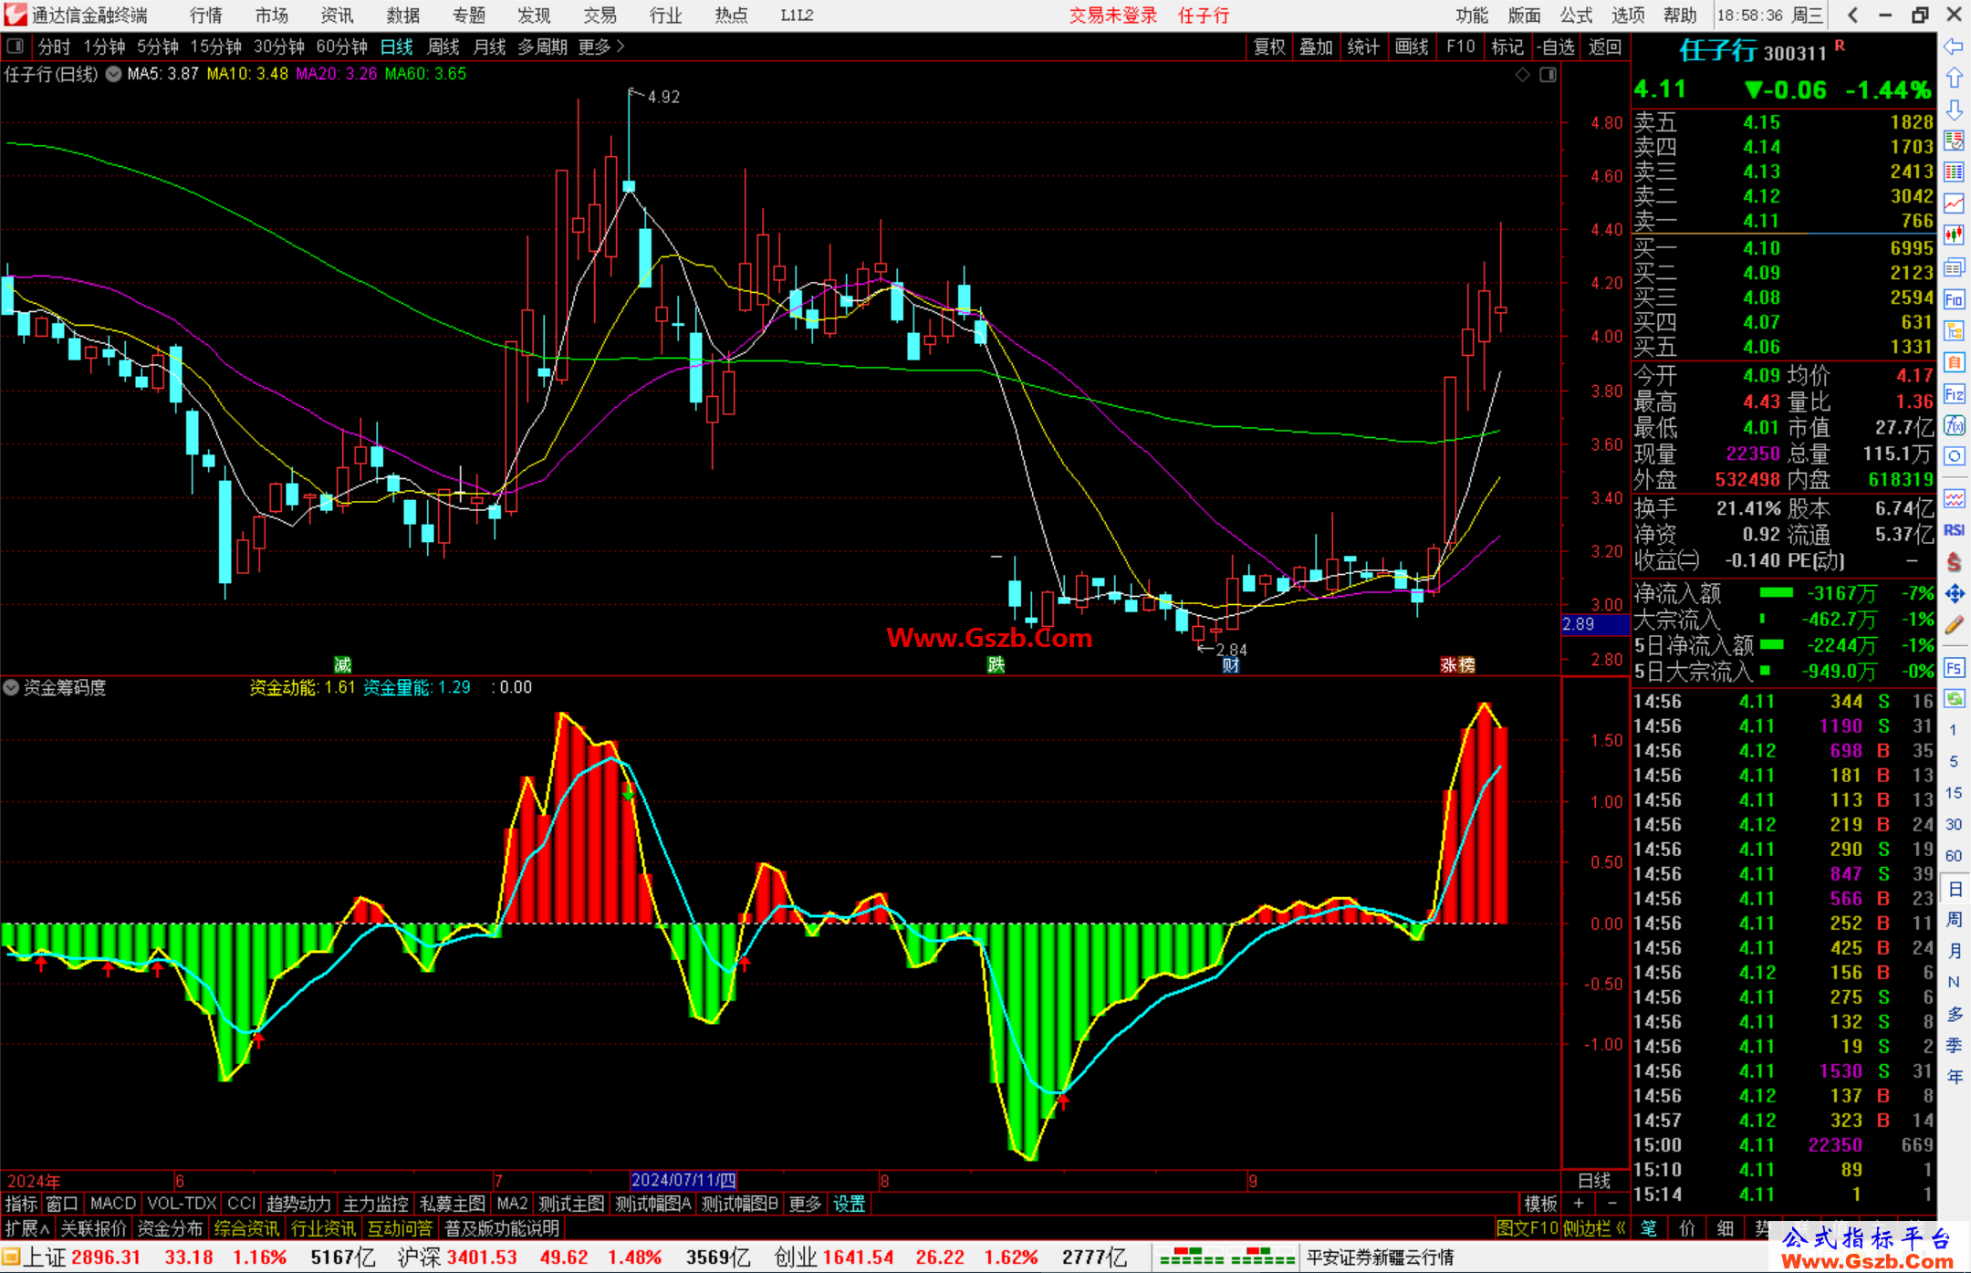Open the f(x) formula manager icon
This screenshot has width=1971, height=1273.
[1954, 425]
